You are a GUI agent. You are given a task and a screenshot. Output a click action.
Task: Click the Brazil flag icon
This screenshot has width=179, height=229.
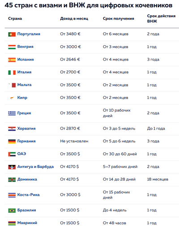(x=12, y=211)
